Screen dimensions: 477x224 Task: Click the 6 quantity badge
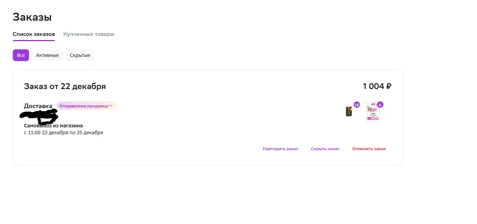tap(380, 105)
